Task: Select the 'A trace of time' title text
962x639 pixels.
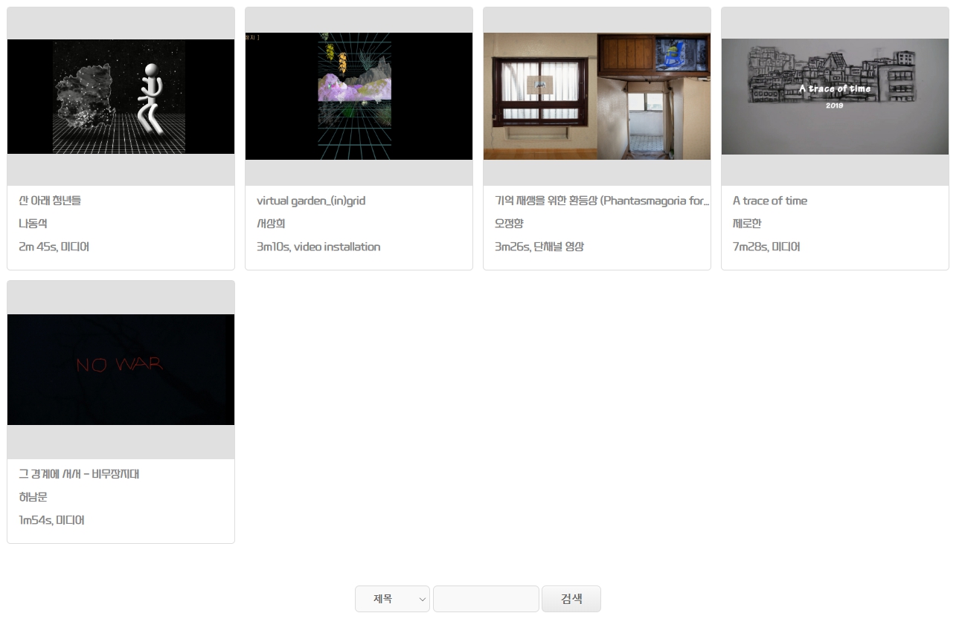Action: tap(769, 201)
